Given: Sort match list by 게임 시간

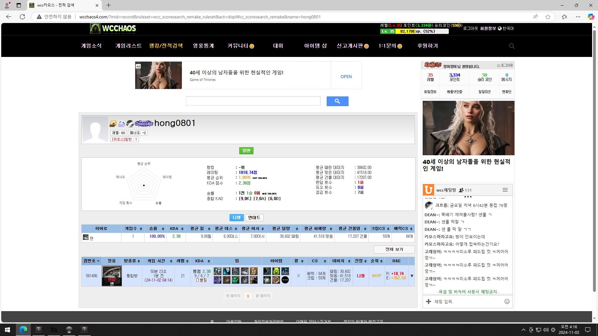Looking at the screenshot, I should coord(158,261).
